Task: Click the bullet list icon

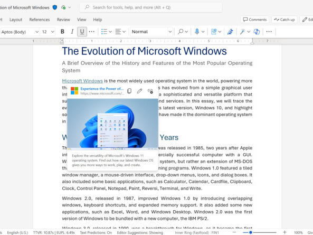Action: click(x=104, y=32)
